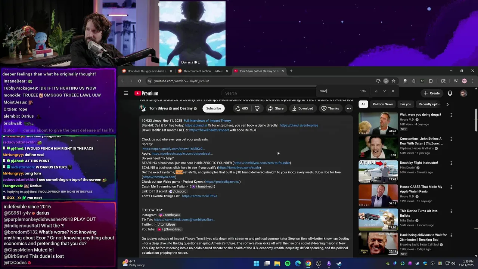The width and height of the screenshot is (478, 269).
Task: Open options for Constantine video
Action: pyautogui.click(x=451, y=139)
